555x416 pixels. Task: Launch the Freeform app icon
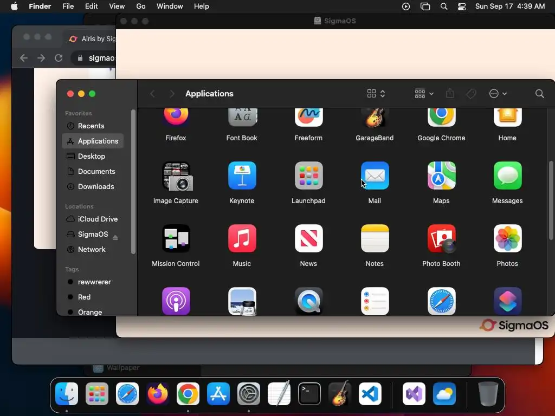pos(308,118)
